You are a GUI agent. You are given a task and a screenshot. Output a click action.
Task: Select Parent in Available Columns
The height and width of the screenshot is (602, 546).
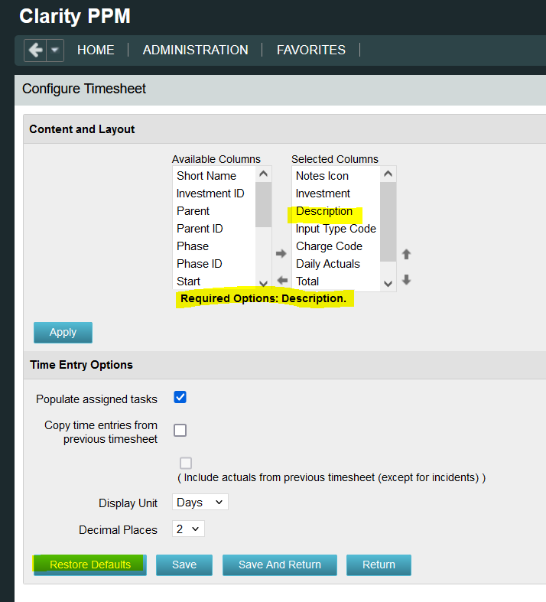coord(213,211)
